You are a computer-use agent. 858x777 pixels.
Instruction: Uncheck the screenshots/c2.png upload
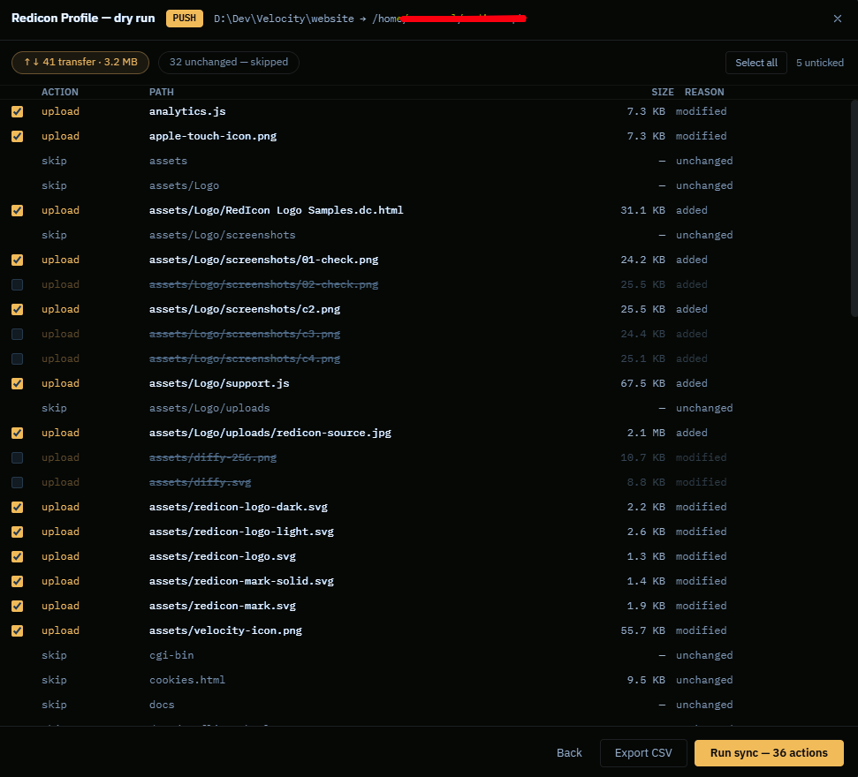click(18, 310)
